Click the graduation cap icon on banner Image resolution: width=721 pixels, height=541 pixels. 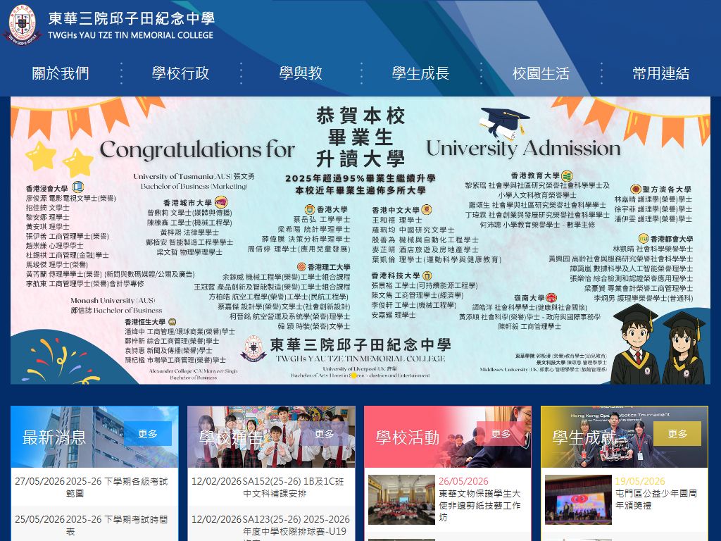504,123
